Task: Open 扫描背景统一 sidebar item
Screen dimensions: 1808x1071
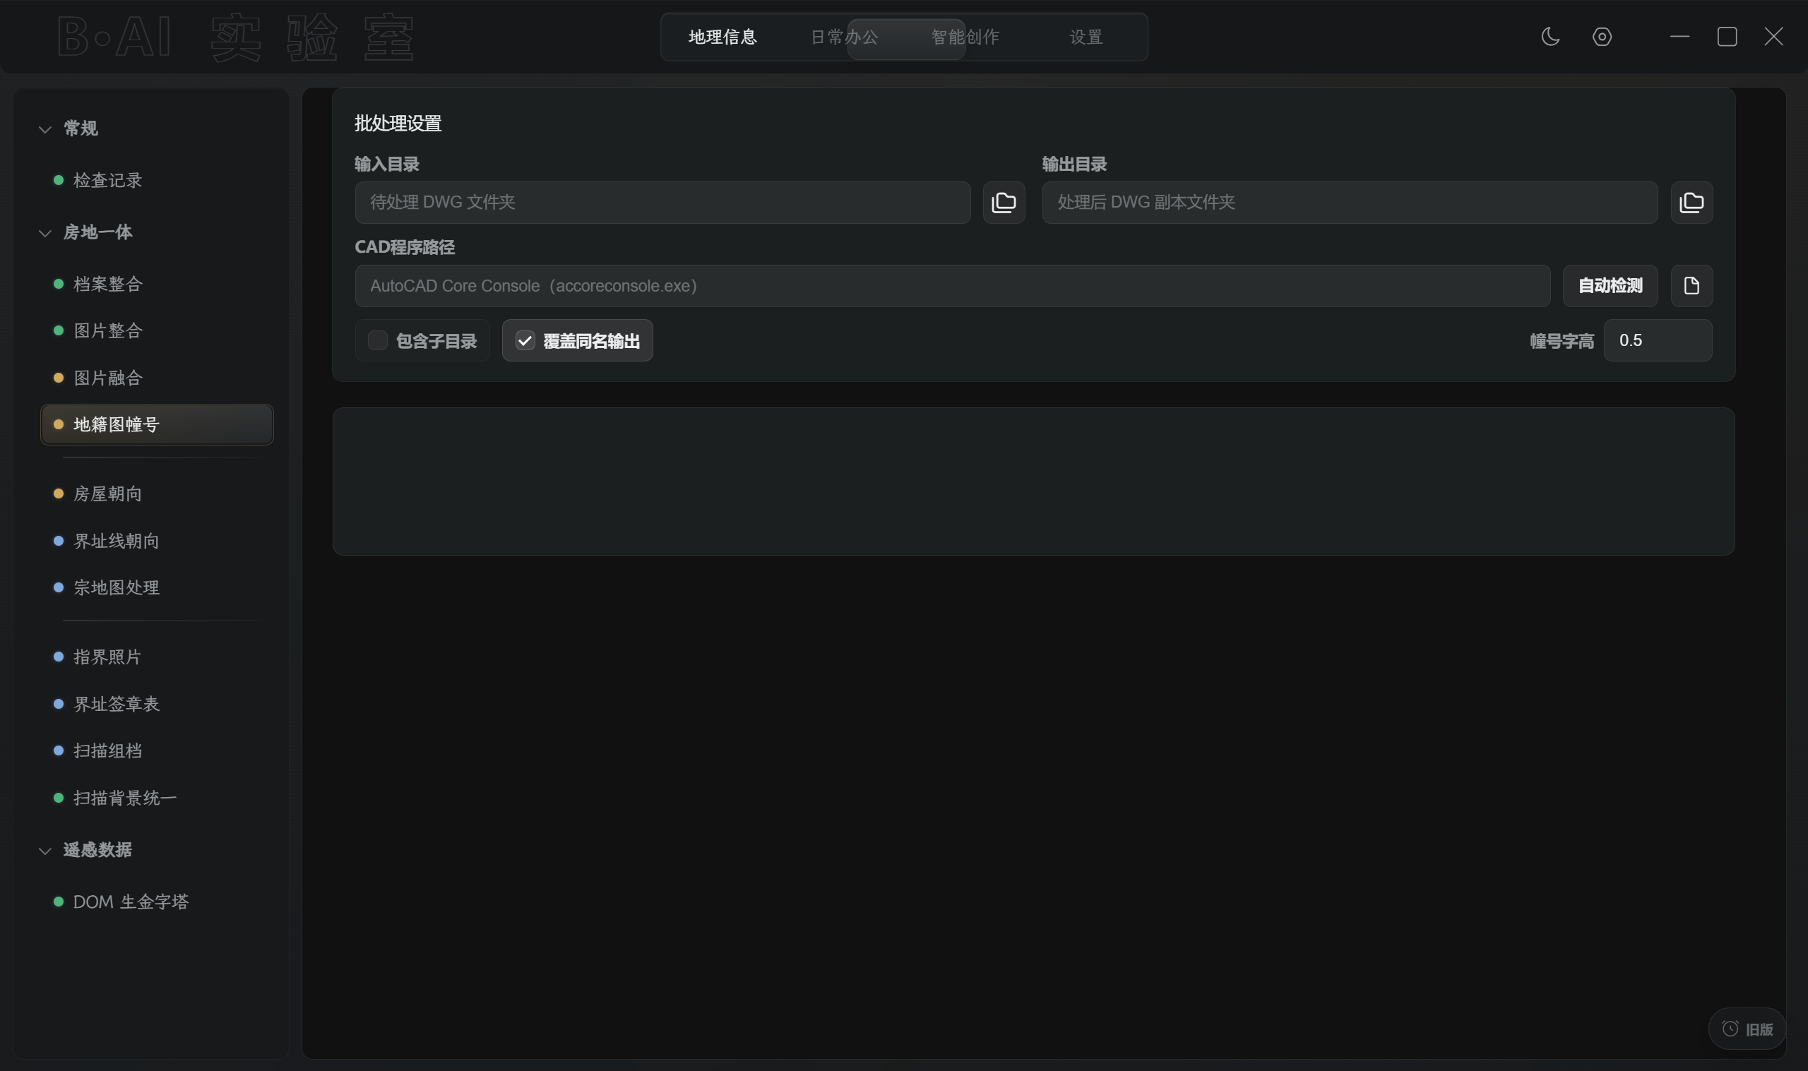Action: click(x=157, y=798)
